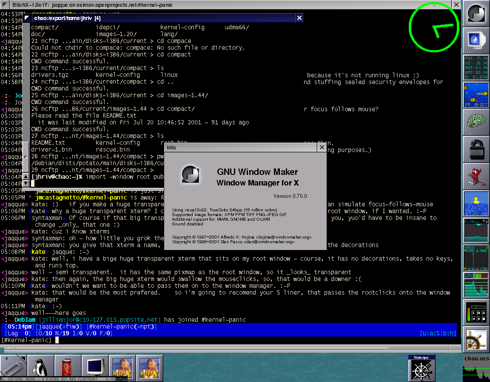Click the 'Version 0.70.0' text
This screenshot has height=382, width=490.
pos(290,196)
